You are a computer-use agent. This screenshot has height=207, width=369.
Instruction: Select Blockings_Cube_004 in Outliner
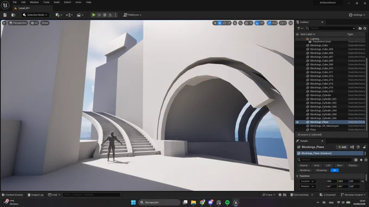coord(321,49)
